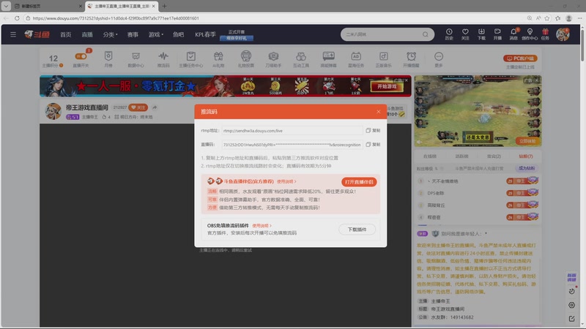Click 开播 icon in header
Viewport: 586px width, 329px height.
tap(497, 34)
